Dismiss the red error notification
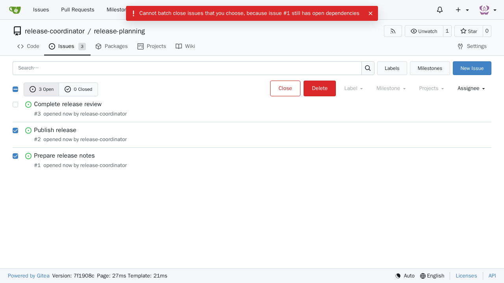 pos(371,13)
